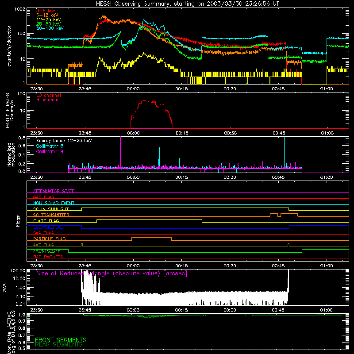Click the Collimator 9 legend label
The width and height of the screenshot is (354, 354).
[50, 151]
